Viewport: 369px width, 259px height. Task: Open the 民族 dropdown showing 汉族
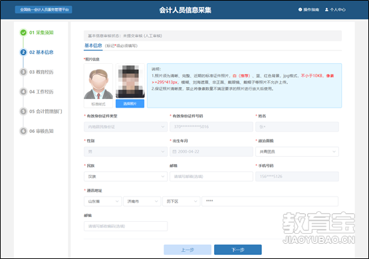click(126, 177)
